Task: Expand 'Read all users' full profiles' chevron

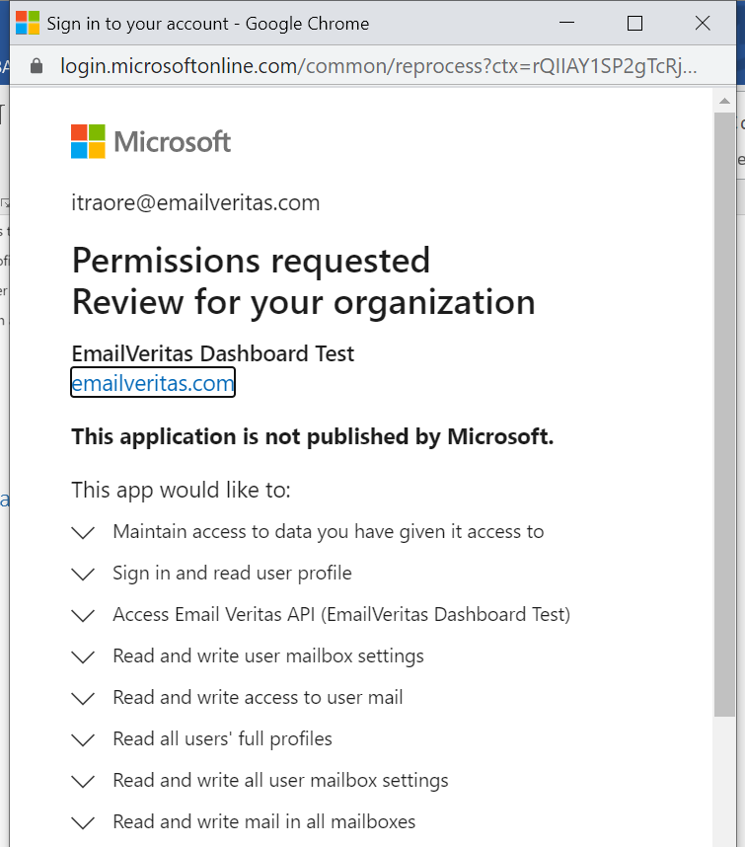Action: point(83,739)
